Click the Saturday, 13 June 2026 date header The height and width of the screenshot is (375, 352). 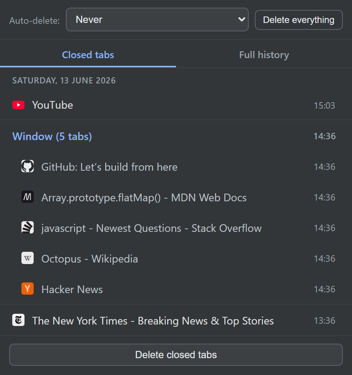click(64, 81)
